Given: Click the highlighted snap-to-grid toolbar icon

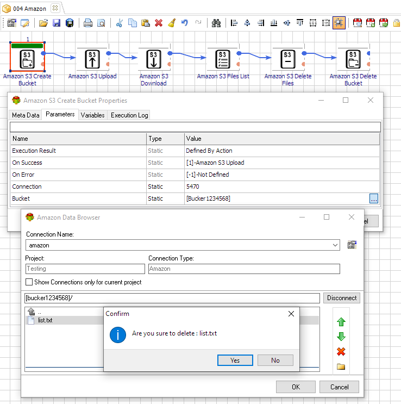Looking at the screenshot, I should pyautogui.click(x=339, y=23).
